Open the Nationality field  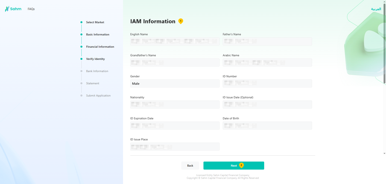[175, 105]
